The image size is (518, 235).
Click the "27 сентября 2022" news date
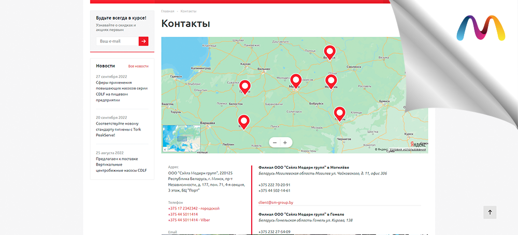pyautogui.click(x=112, y=76)
